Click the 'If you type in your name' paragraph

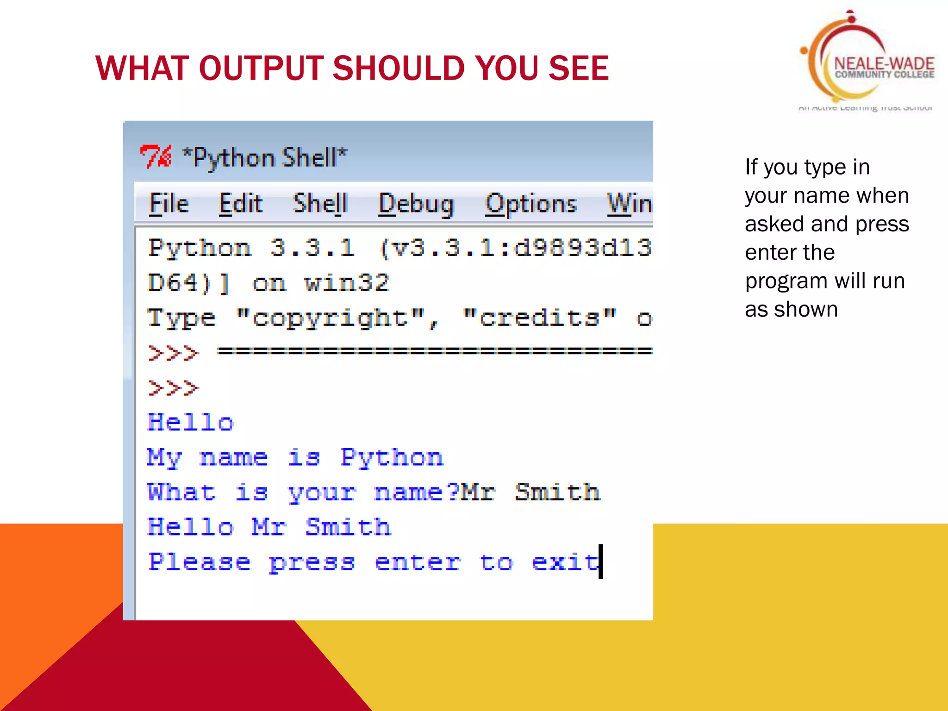(827, 238)
